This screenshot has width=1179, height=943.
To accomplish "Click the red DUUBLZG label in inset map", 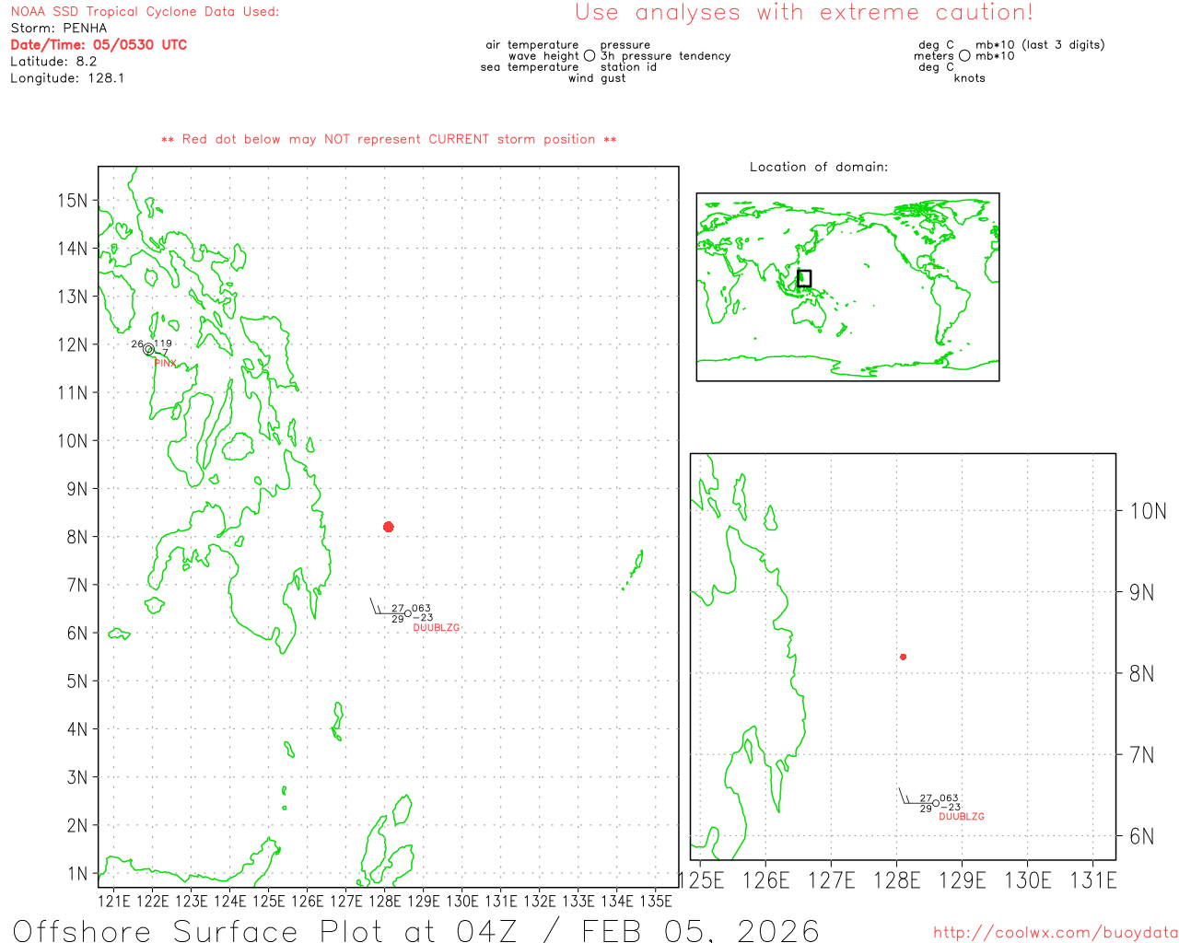I will click(x=962, y=817).
